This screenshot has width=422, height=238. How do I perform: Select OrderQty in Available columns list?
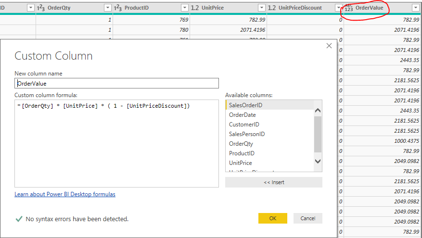tap(269, 144)
